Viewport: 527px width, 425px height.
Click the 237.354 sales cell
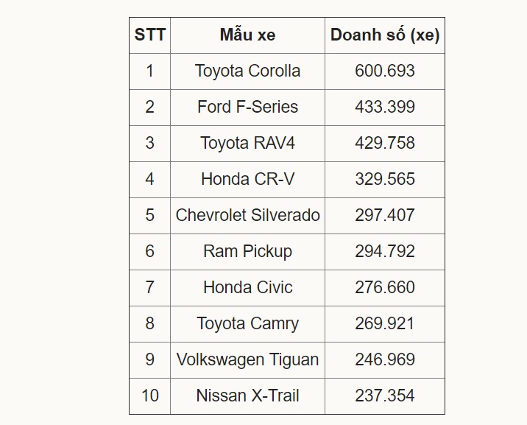point(384,396)
